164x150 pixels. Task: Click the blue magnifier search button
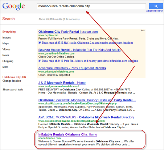[x=156, y=6]
